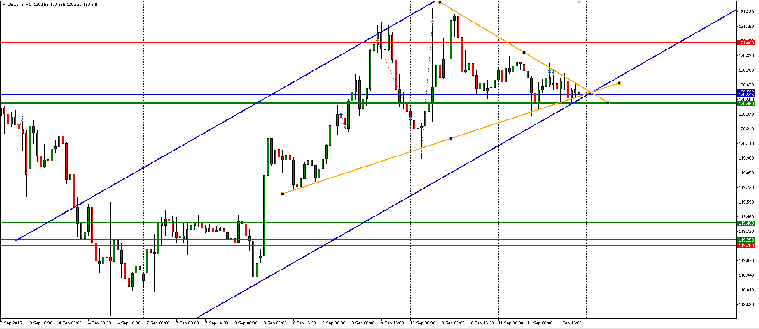Screen dimensions: 759x329
Task: Click 121.150 on the price scale
Action: pyautogui.click(x=746, y=26)
